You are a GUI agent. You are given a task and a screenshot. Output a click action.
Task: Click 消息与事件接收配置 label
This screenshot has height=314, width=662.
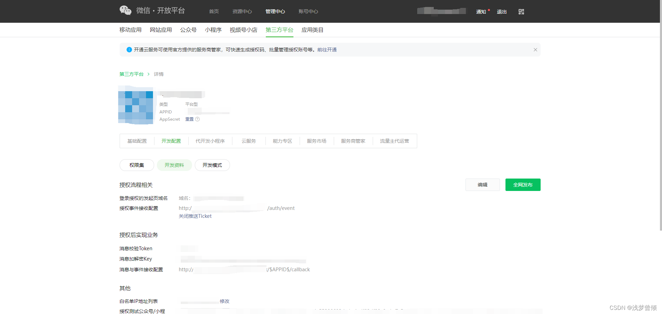click(141, 270)
